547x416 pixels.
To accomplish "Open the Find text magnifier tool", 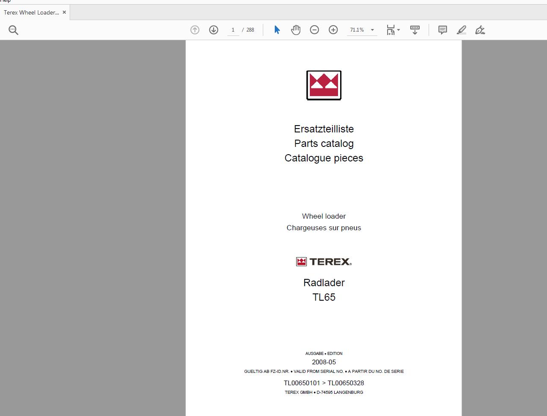I will [x=13, y=30].
